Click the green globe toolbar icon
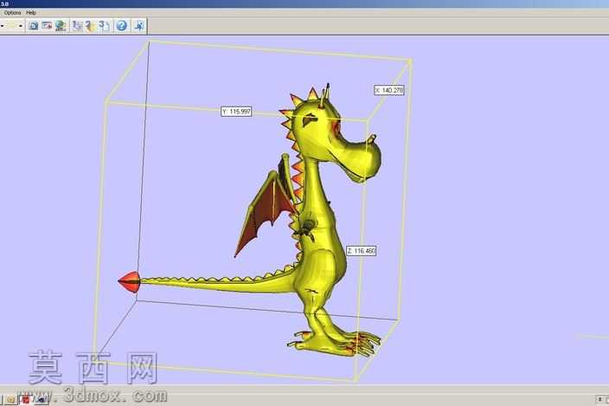This screenshot has width=609, height=406. click(x=61, y=26)
